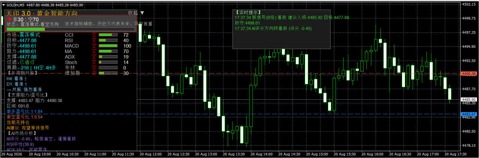The image size is (479, 158).
Task: Click the red 空 marker in the CCI row
Action: click(x=94, y=35)
